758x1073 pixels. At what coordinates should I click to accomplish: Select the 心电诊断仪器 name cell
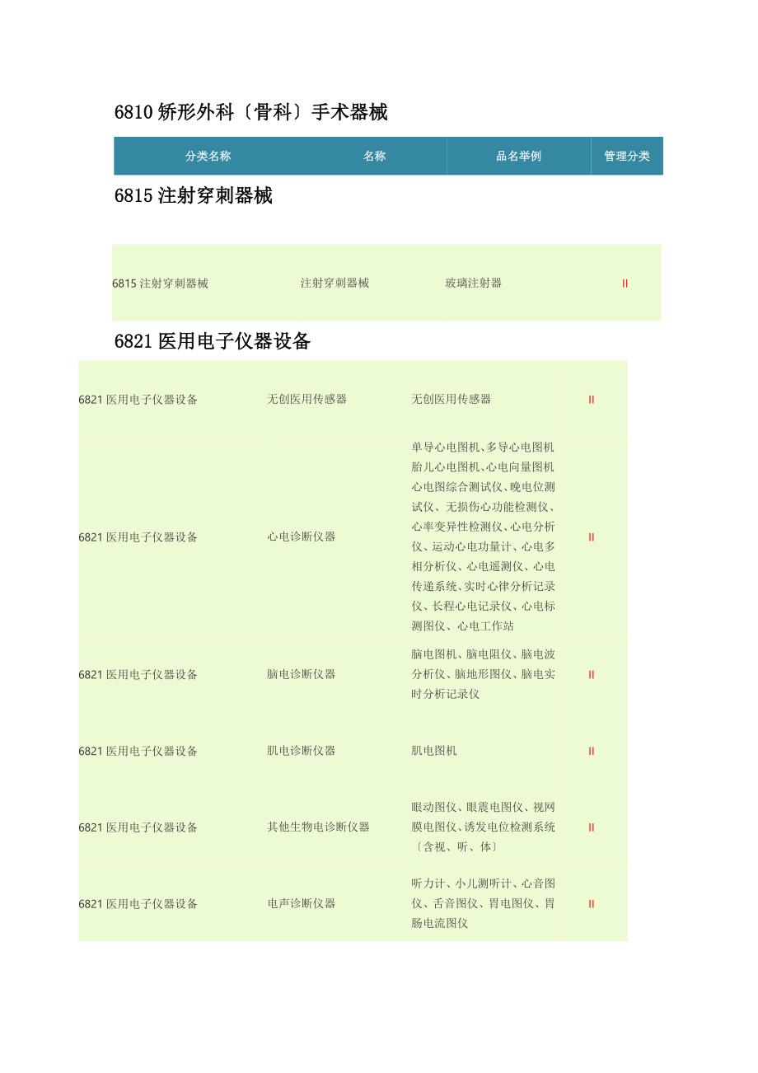[x=301, y=536]
